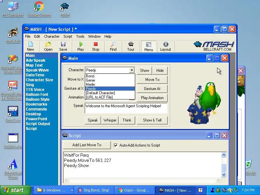
Task: Click the Add Last Move To button
Action: pyautogui.click(x=87, y=145)
